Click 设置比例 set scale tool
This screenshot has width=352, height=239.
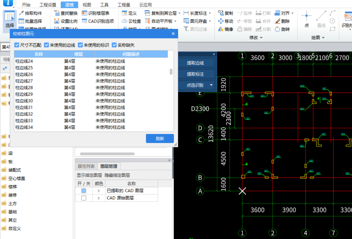pyautogui.click(x=66, y=21)
